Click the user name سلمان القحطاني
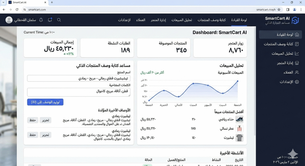The height and width of the screenshot is (166, 305). pos(25,20)
